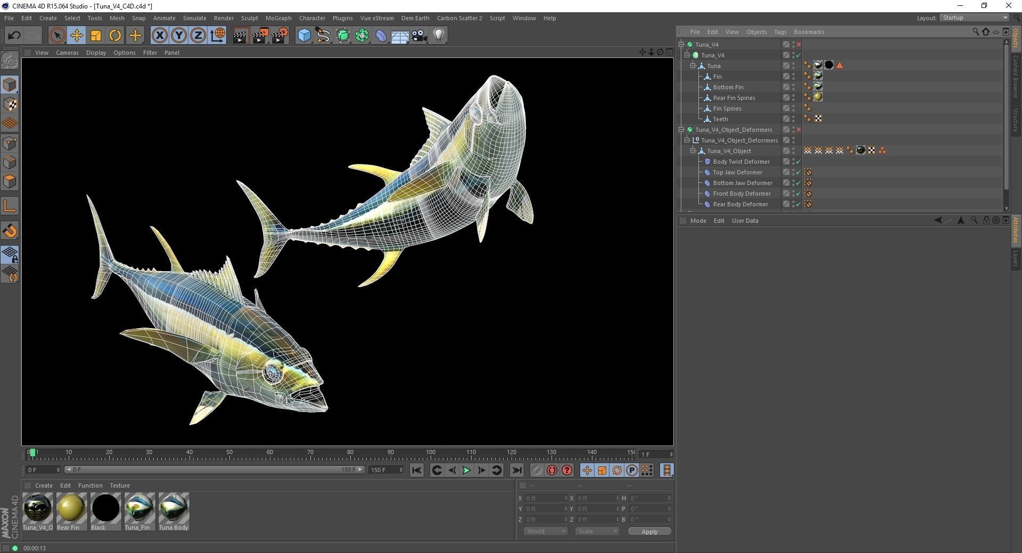Image resolution: width=1022 pixels, height=553 pixels.
Task: Play the animation forward
Action: pyautogui.click(x=466, y=470)
